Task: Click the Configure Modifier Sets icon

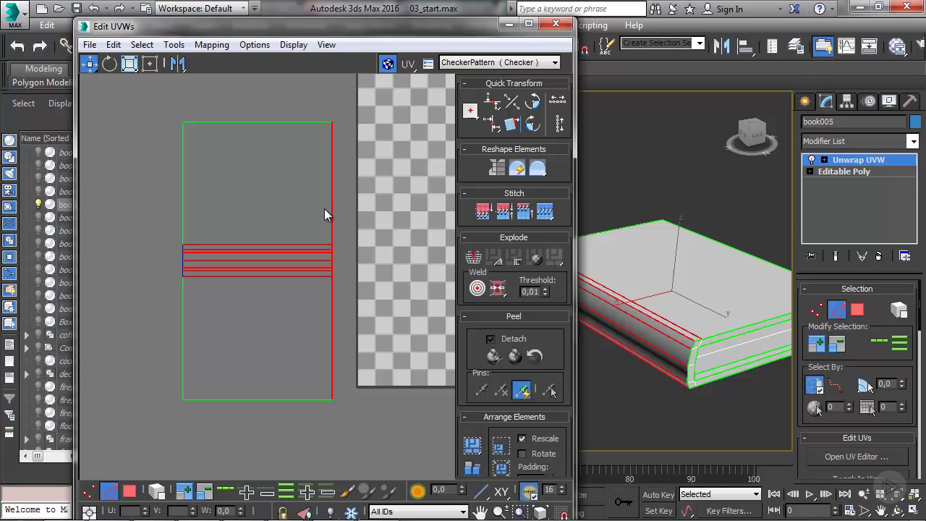Action: [904, 255]
